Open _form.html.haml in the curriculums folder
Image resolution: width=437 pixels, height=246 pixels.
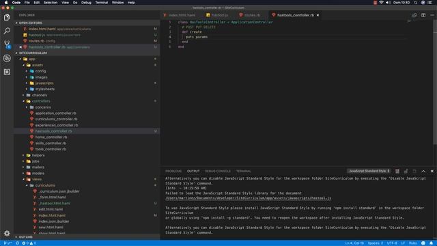coord(52,197)
